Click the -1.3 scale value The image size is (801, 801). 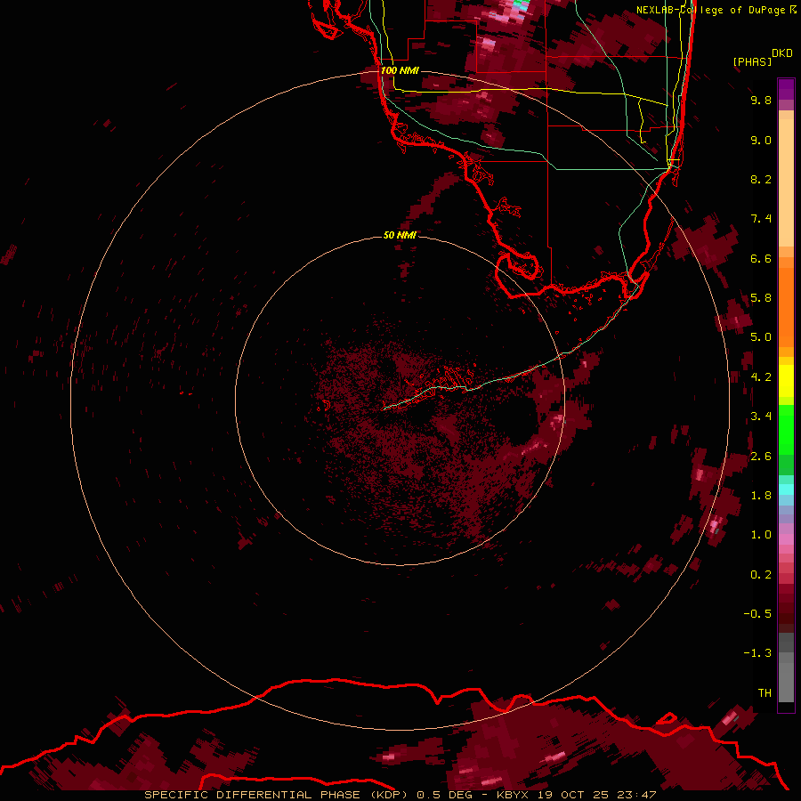[757, 653]
